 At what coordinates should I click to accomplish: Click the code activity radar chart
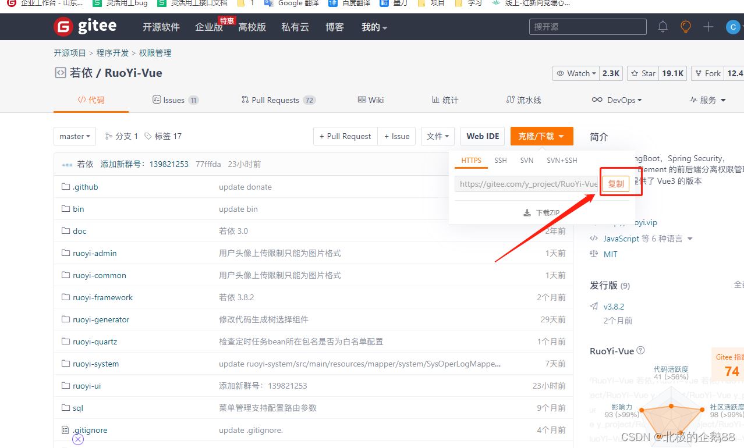tap(671, 413)
